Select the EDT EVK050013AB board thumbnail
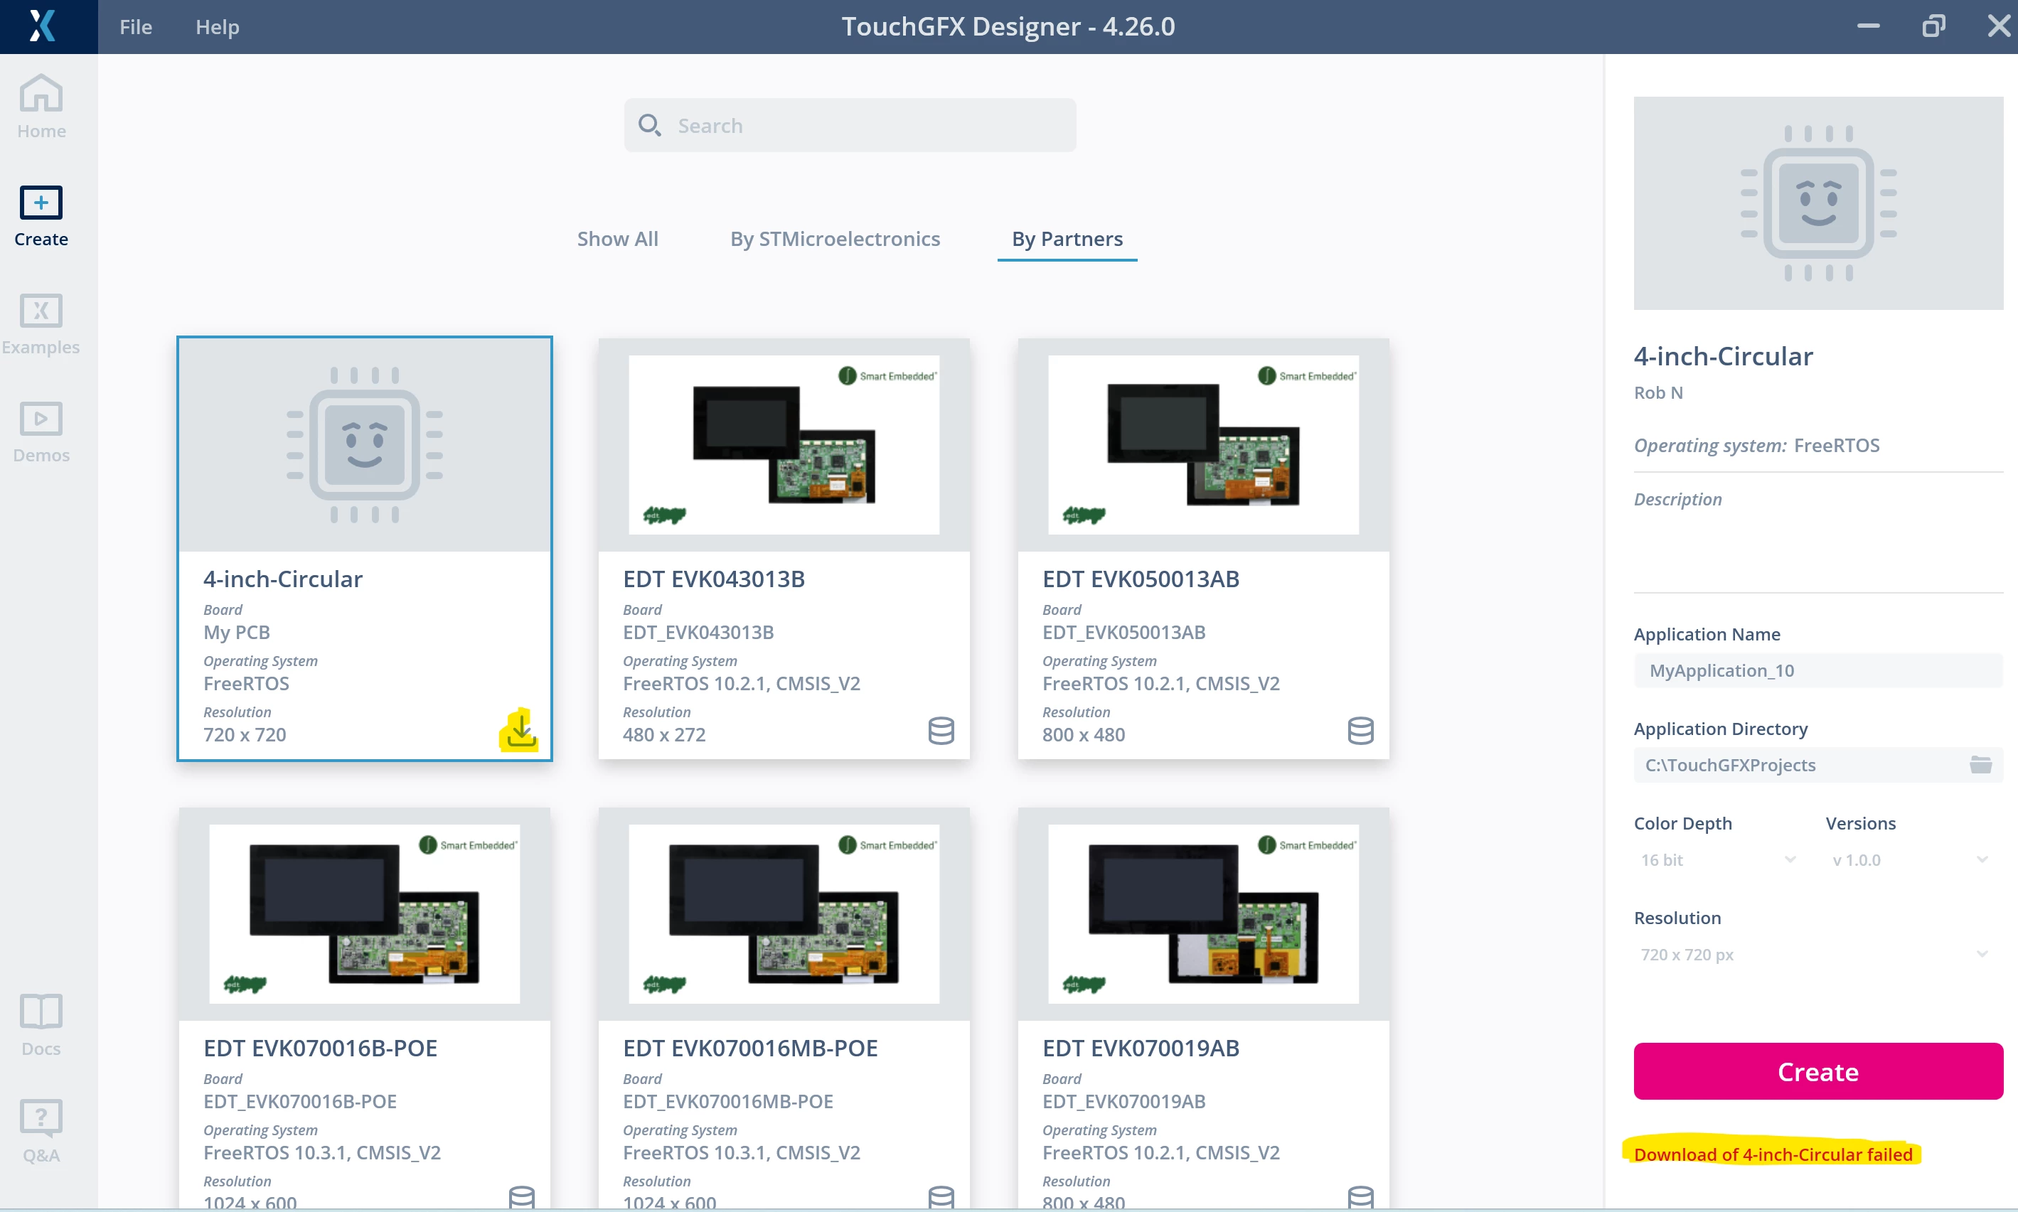Viewport: 2018px width, 1212px height. [x=1203, y=445]
